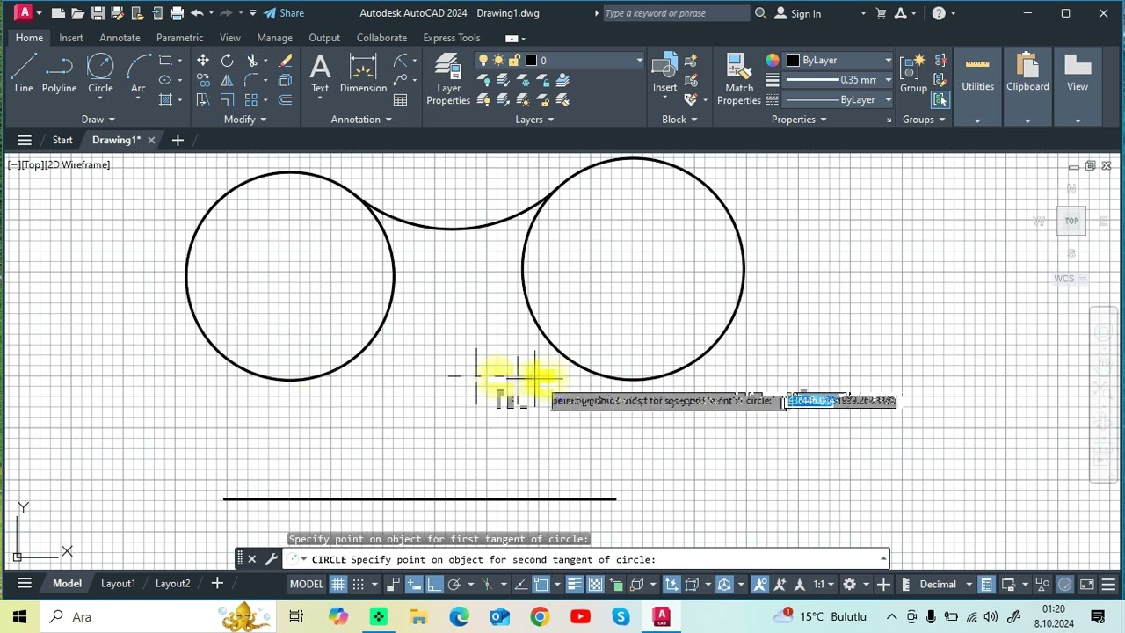Click the object color wheel swatch

pyautogui.click(x=772, y=61)
